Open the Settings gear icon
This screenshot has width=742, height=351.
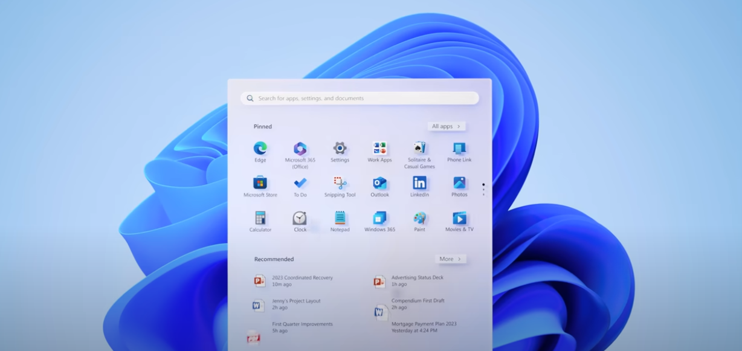pos(340,149)
